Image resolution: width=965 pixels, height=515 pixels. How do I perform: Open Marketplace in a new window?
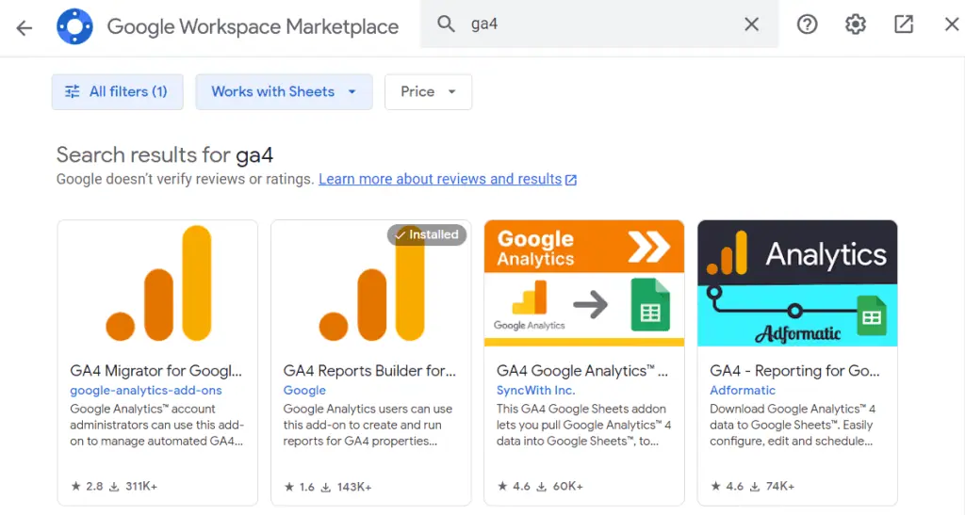[x=904, y=24]
